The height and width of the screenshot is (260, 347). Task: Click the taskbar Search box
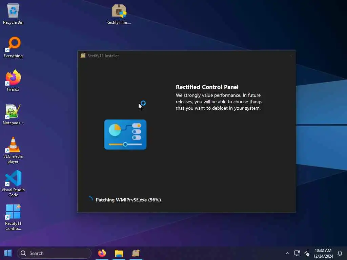(x=54, y=253)
